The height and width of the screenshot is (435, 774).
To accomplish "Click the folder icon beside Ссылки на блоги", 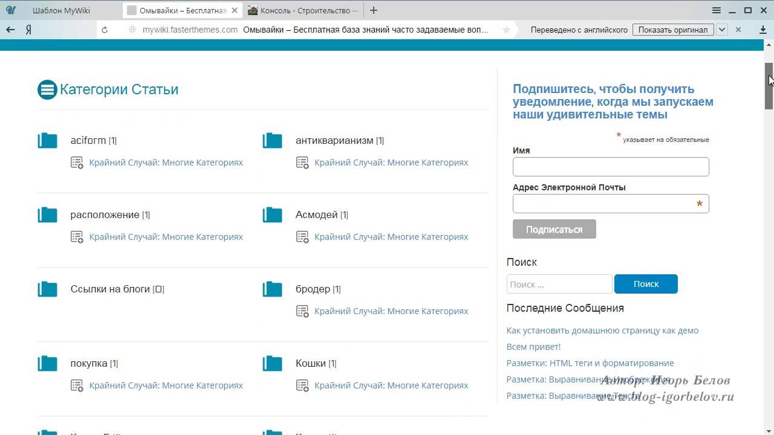I will coord(47,289).
